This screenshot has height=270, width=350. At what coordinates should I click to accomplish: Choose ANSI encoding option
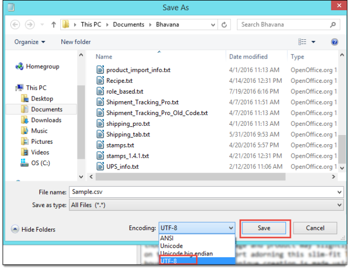[166, 238]
